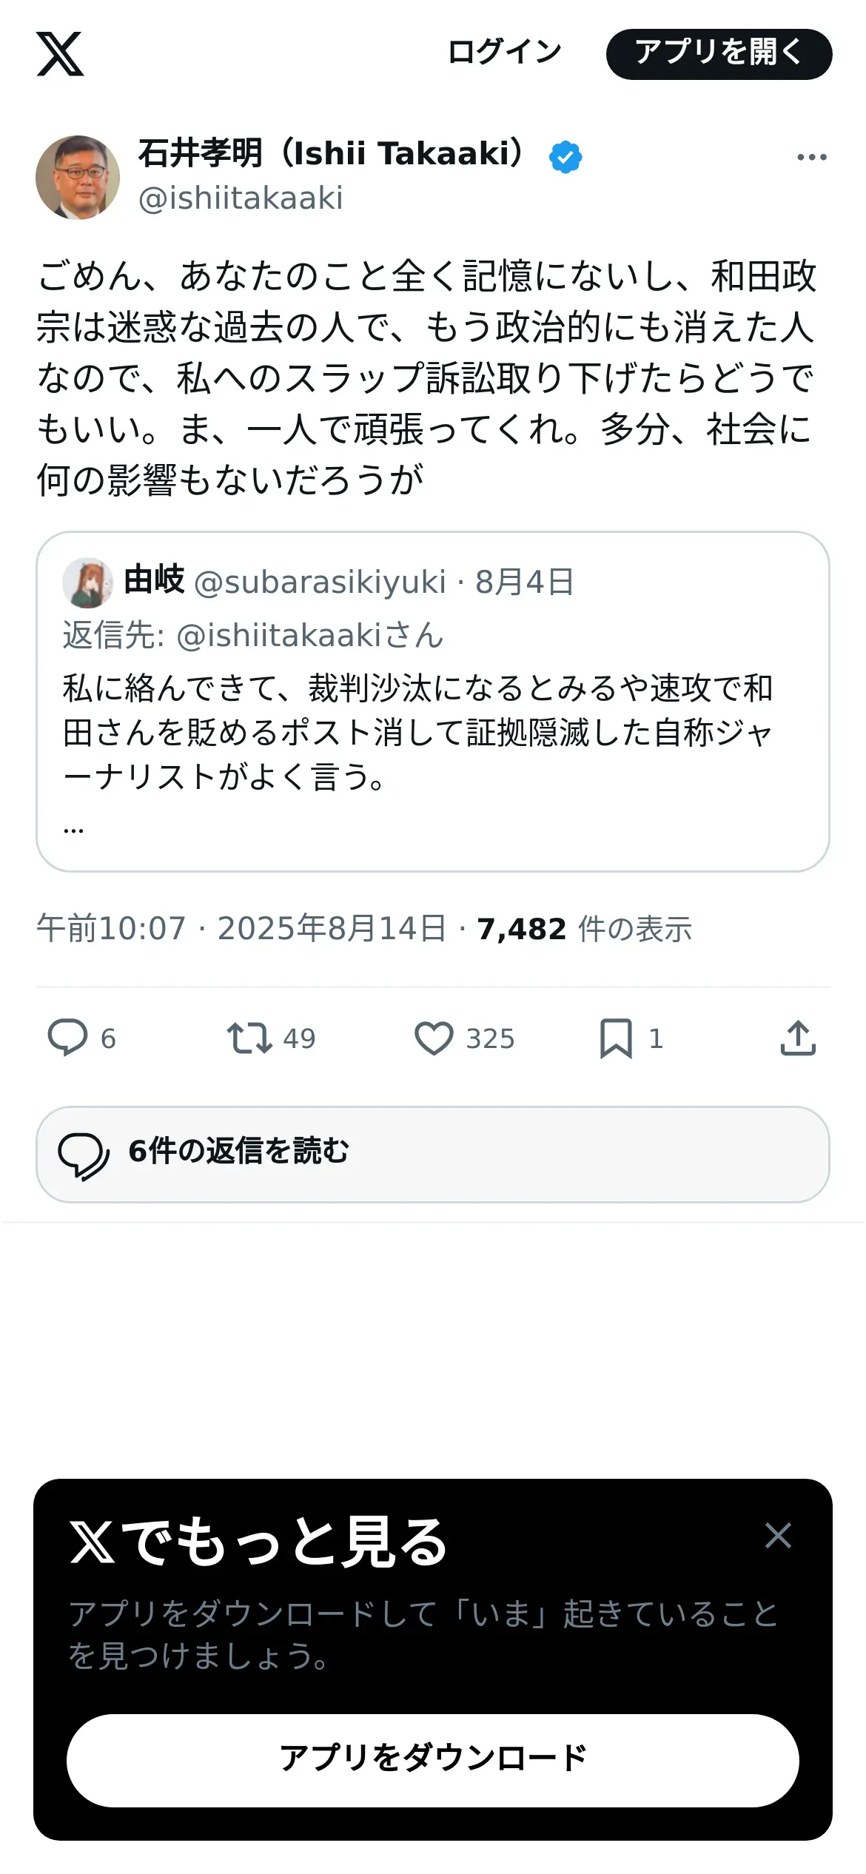Open the three-dot more options menu
The image size is (866, 1874).
click(811, 157)
